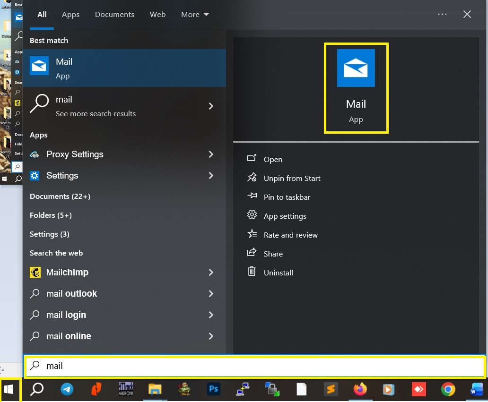488x402 pixels.
Task: Click the orange-red app icon beside Telegram
Action: (x=96, y=389)
